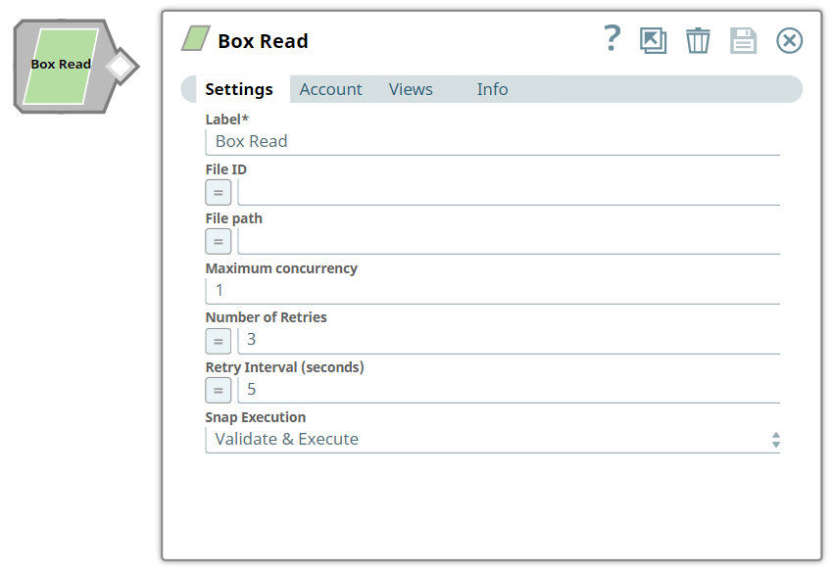Image resolution: width=832 pixels, height=572 pixels.
Task: Click the diamond output view connector
Action: coord(122,67)
